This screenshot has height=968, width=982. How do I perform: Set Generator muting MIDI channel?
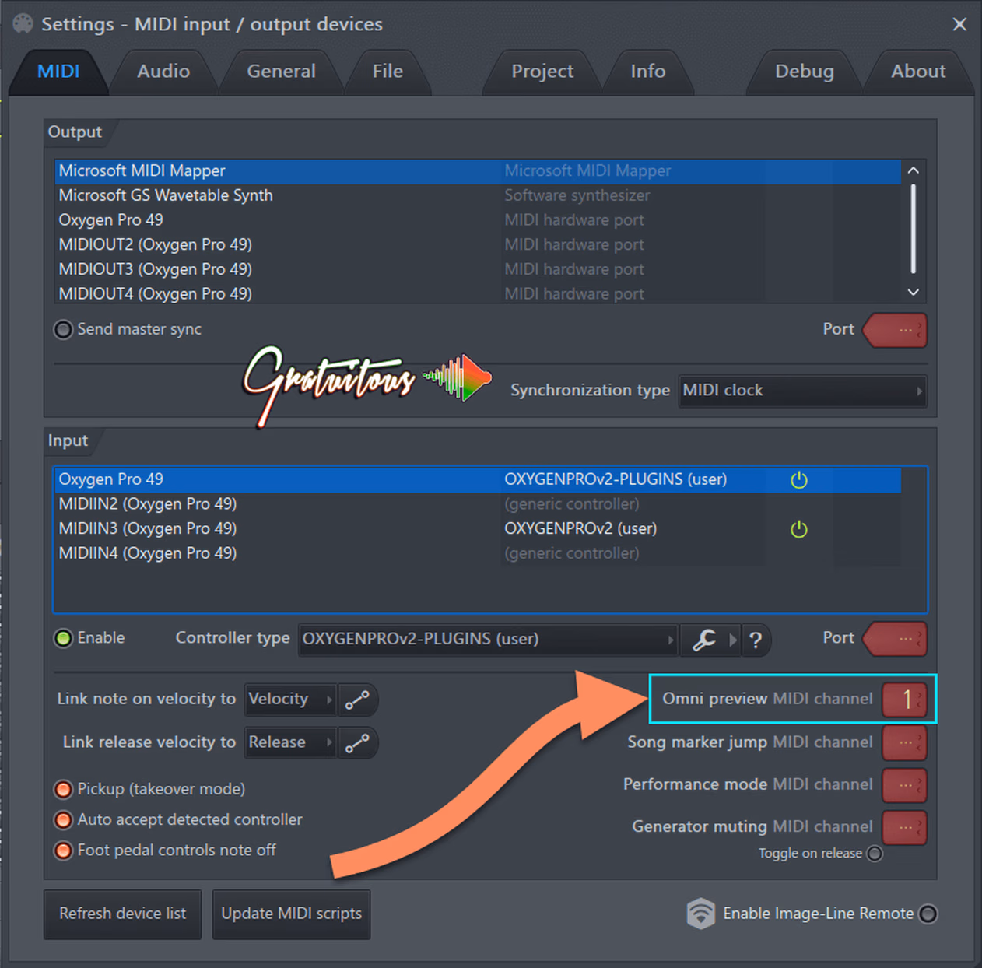(905, 827)
